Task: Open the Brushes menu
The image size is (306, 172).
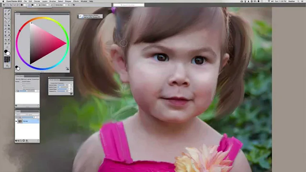Action: point(53,1)
